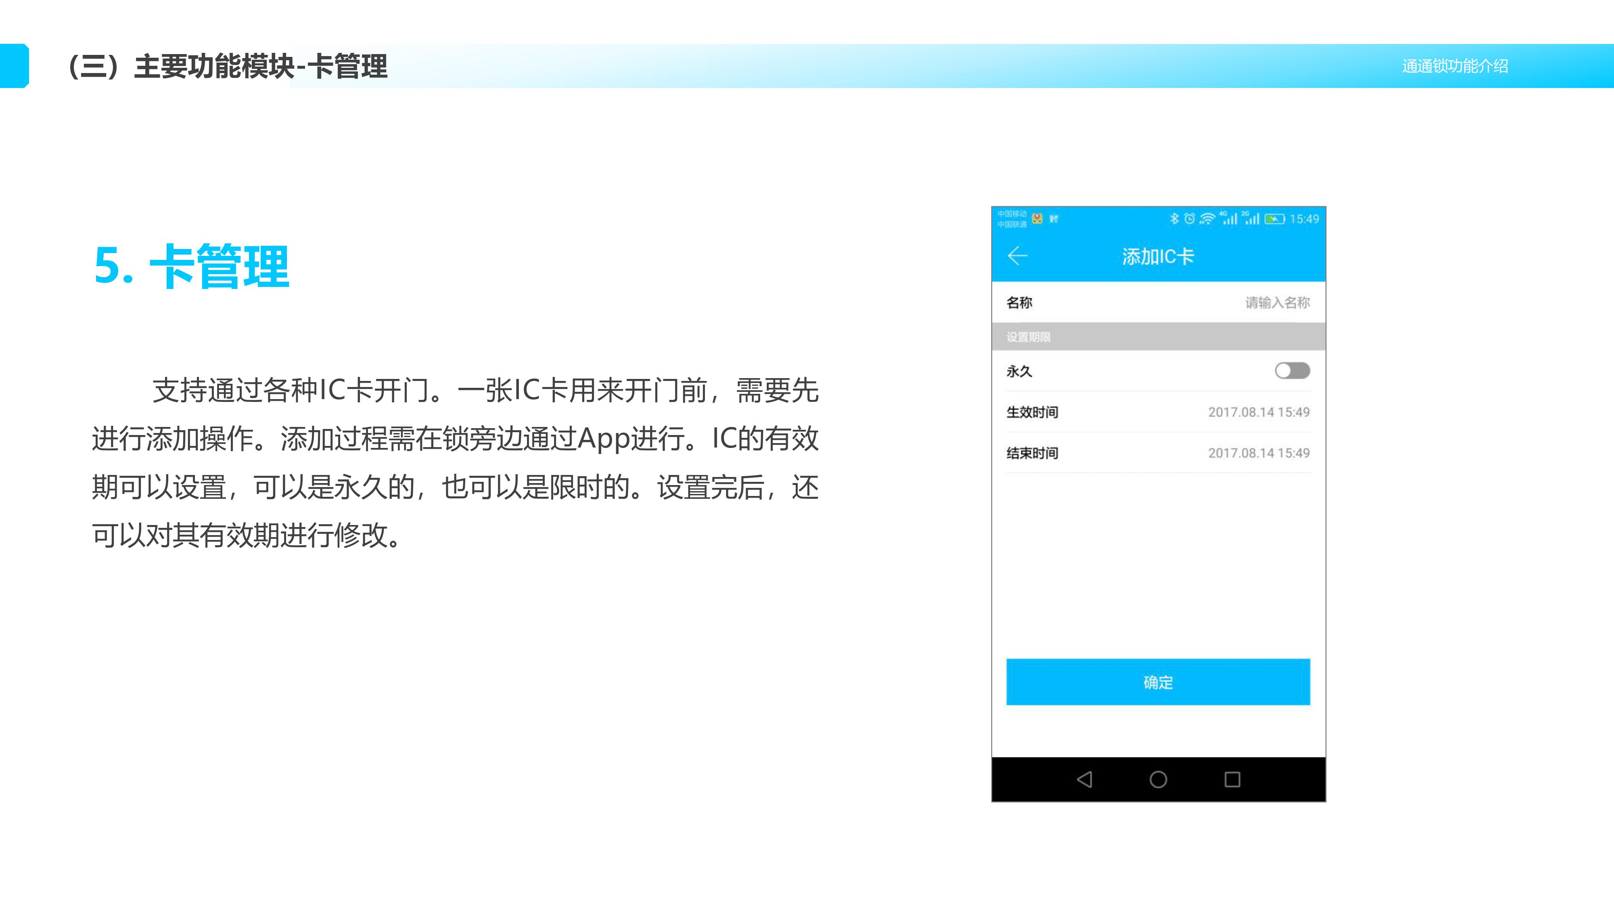The width and height of the screenshot is (1614, 908).
Task: Click the 5. 卡管理 heading
Action: tap(192, 266)
